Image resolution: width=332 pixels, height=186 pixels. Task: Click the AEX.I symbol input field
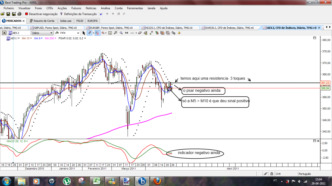[19, 33]
